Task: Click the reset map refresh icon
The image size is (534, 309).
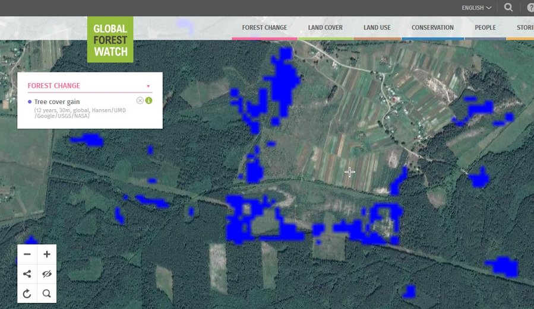Action: [x=27, y=293]
